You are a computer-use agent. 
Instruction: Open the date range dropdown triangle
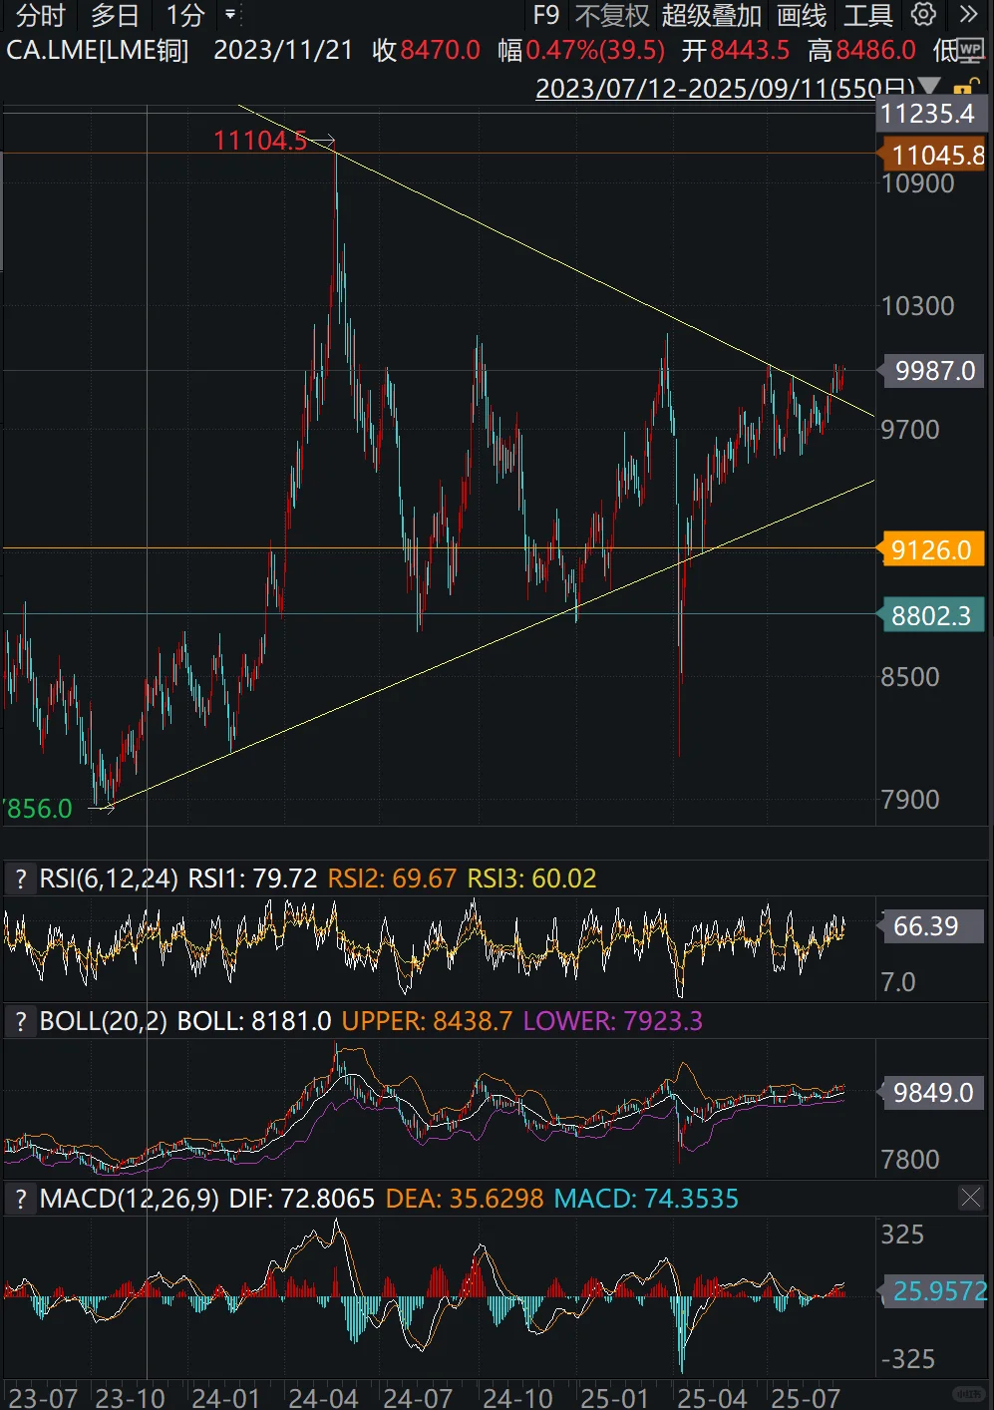pos(928,88)
